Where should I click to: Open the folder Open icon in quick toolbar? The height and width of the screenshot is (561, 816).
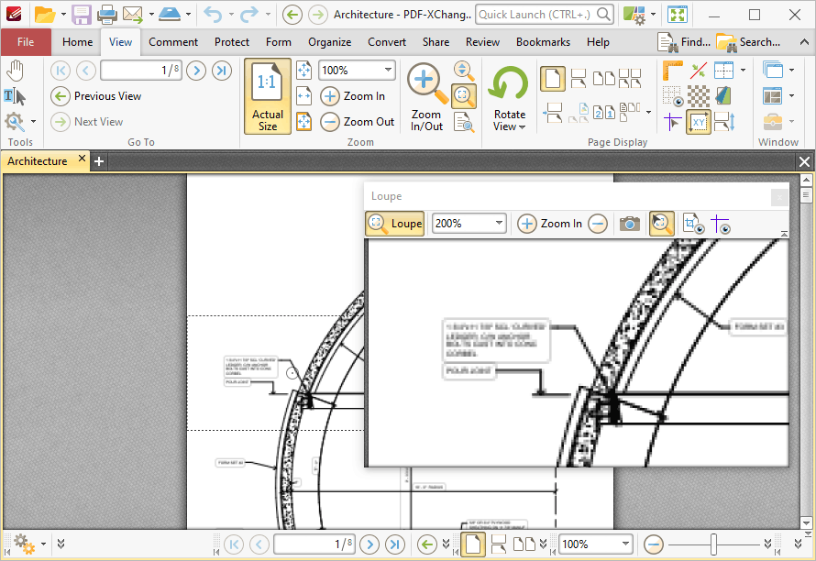tap(45, 15)
